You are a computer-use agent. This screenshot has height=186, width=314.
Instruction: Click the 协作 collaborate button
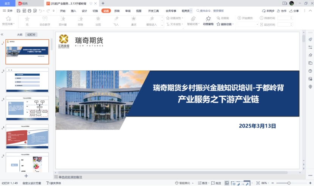pyautogui.click(x=281, y=11)
